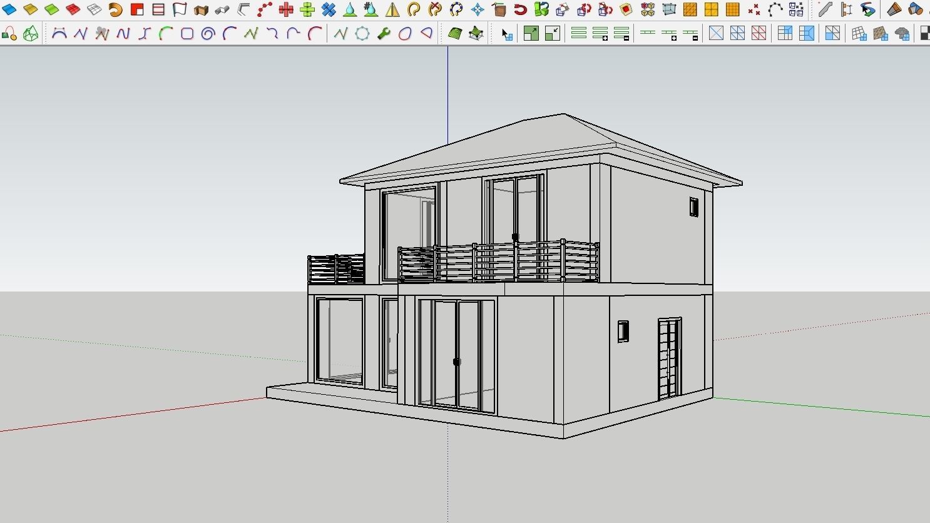The image size is (930, 523).
Task: Select the orange tapered cone loft icon
Action: click(x=894, y=9)
